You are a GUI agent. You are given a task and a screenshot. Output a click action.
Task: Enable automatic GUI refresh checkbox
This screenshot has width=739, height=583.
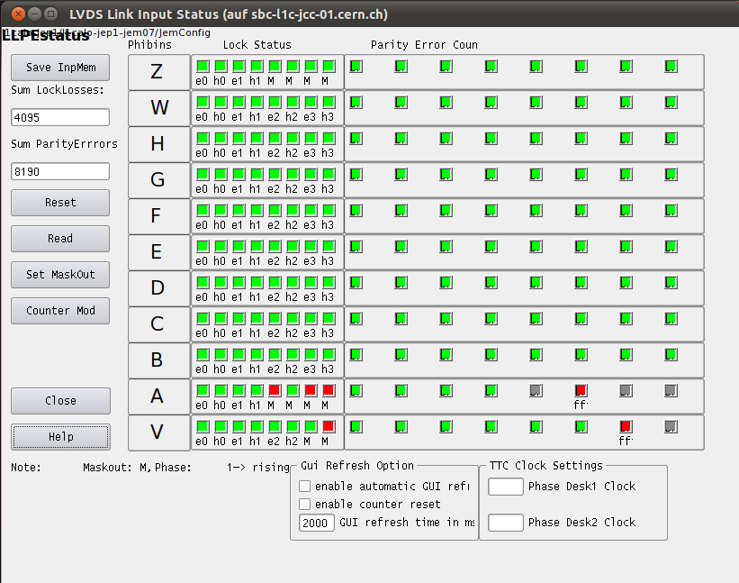[304, 487]
